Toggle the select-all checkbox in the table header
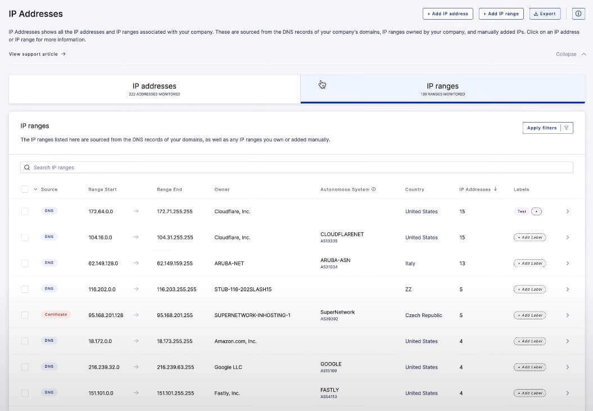 (25, 189)
